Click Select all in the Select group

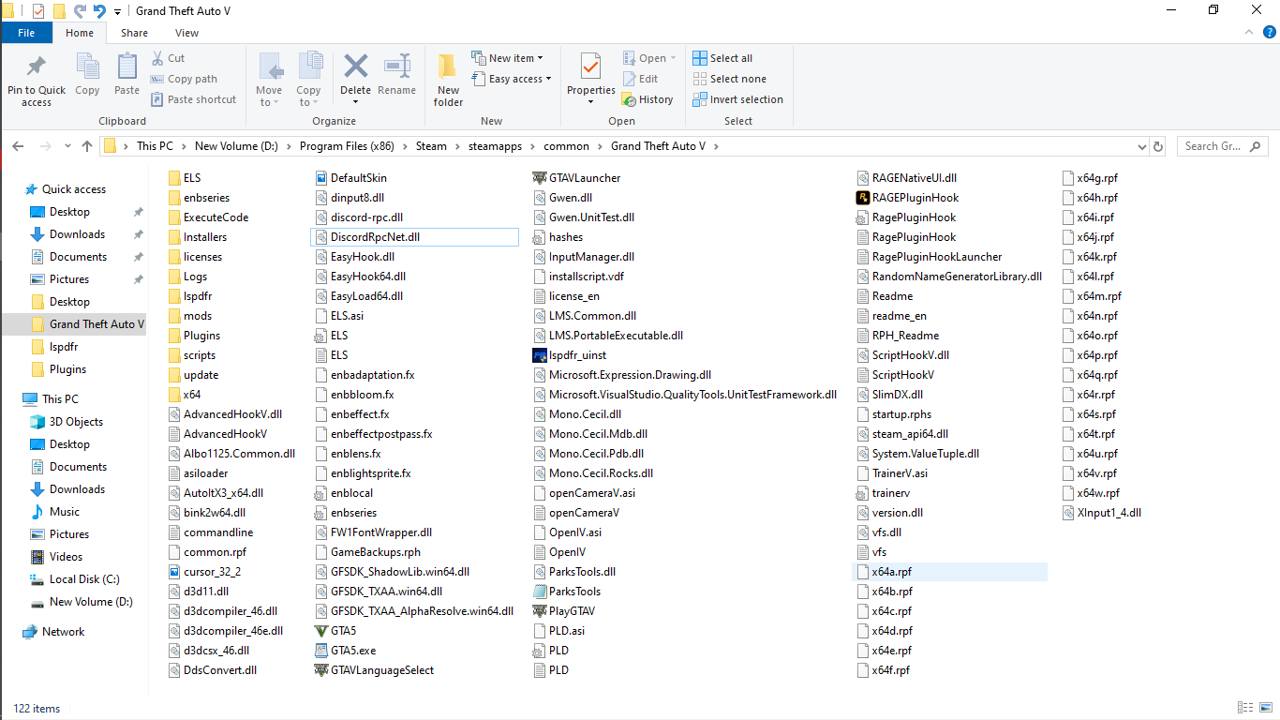722,58
